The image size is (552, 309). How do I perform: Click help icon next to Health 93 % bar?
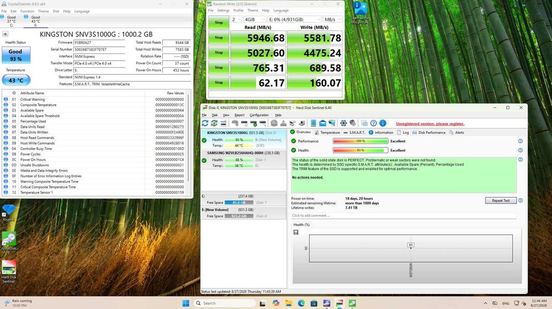[521, 150]
